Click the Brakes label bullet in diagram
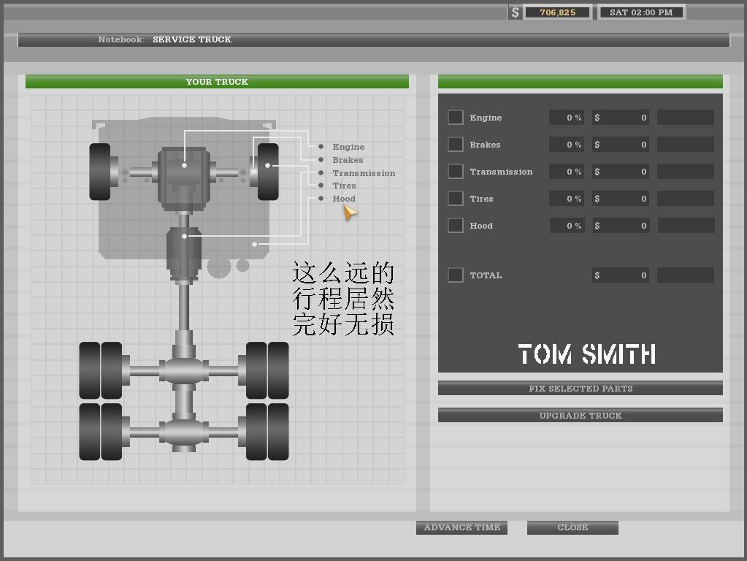 click(x=321, y=160)
